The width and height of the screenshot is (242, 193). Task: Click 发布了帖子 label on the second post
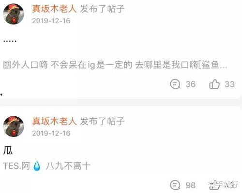[102, 121]
